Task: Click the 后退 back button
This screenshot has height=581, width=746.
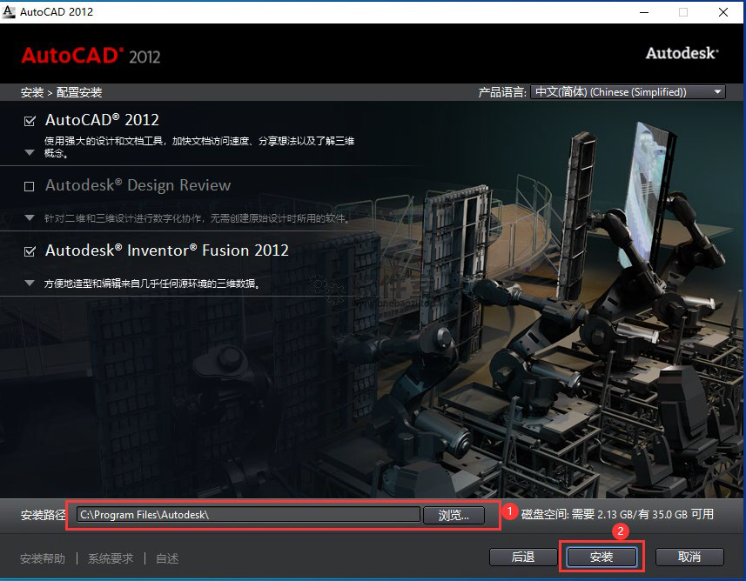Action: pos(523,557)
